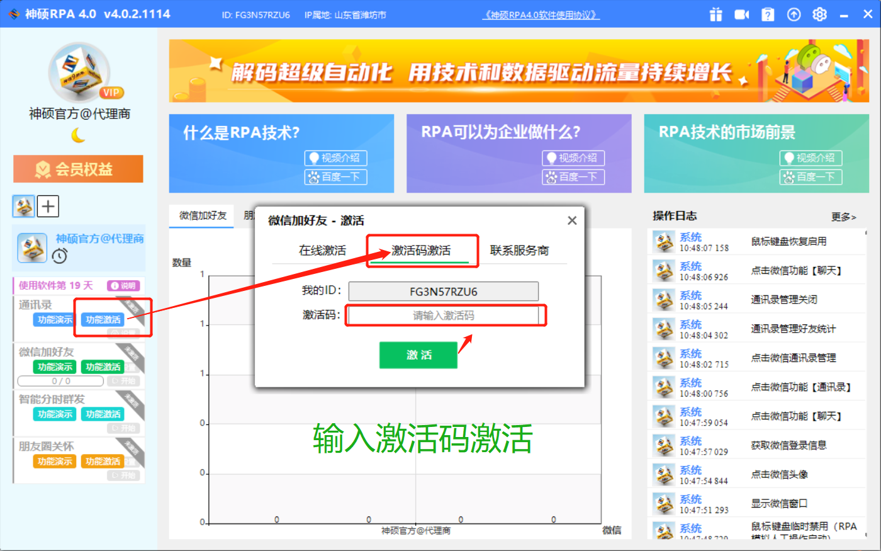
Task: Click log entry 通讯录管理关闭
Action: [x=784, y=300]
